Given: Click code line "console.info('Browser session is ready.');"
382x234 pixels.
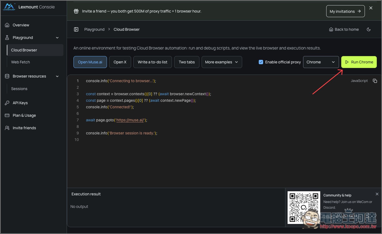Looking at the screenshot, I should click(122, 133).
